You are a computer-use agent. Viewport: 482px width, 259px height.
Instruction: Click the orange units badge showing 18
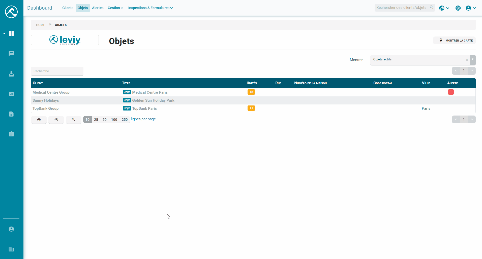click(251, 92)
